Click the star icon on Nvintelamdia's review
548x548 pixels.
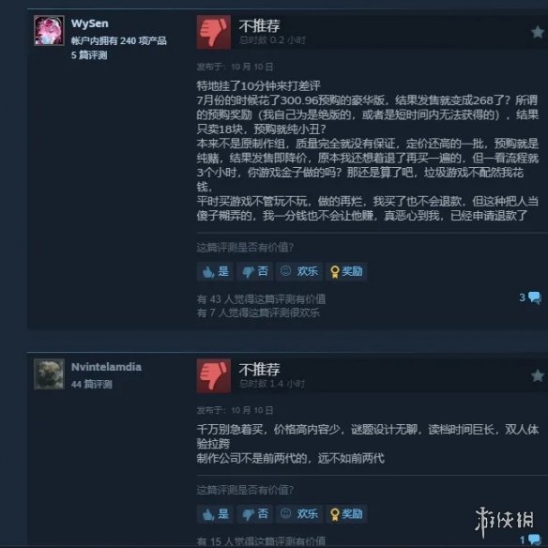point(537,376)
